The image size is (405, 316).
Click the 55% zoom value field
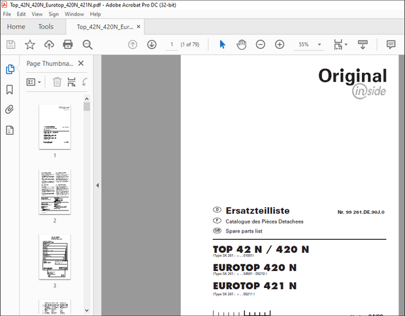coord(304,44)
